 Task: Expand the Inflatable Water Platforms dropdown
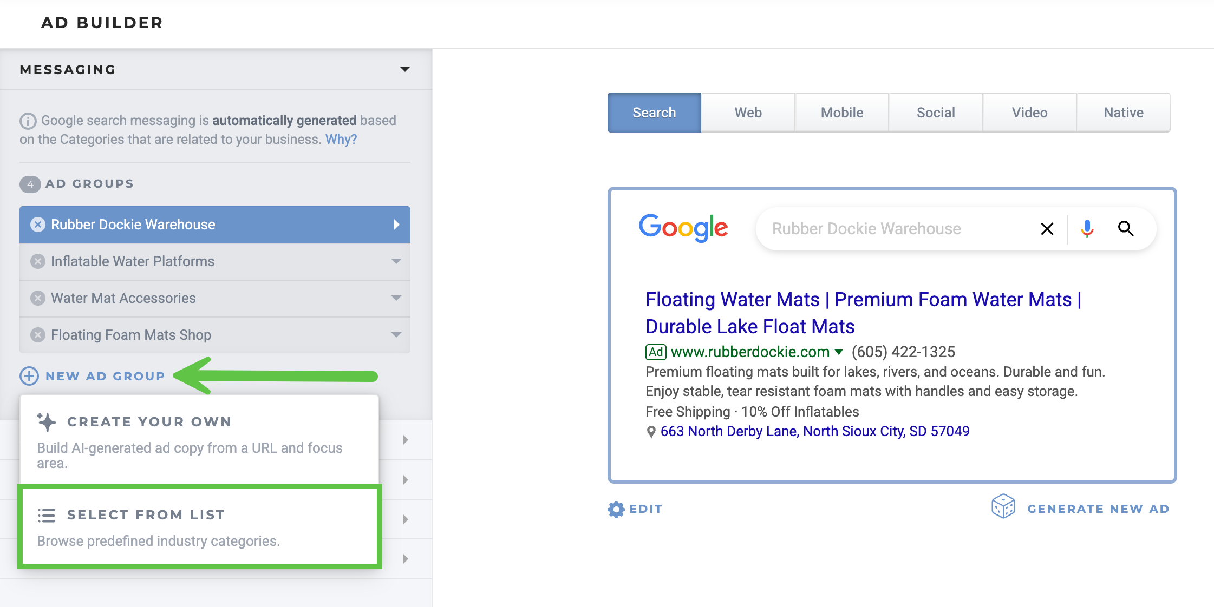(x=396, y=261)
